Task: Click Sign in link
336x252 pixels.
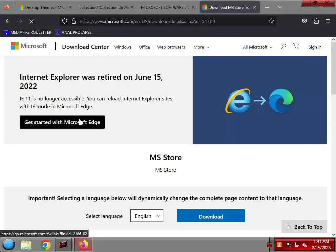Action: coord(315,47)
